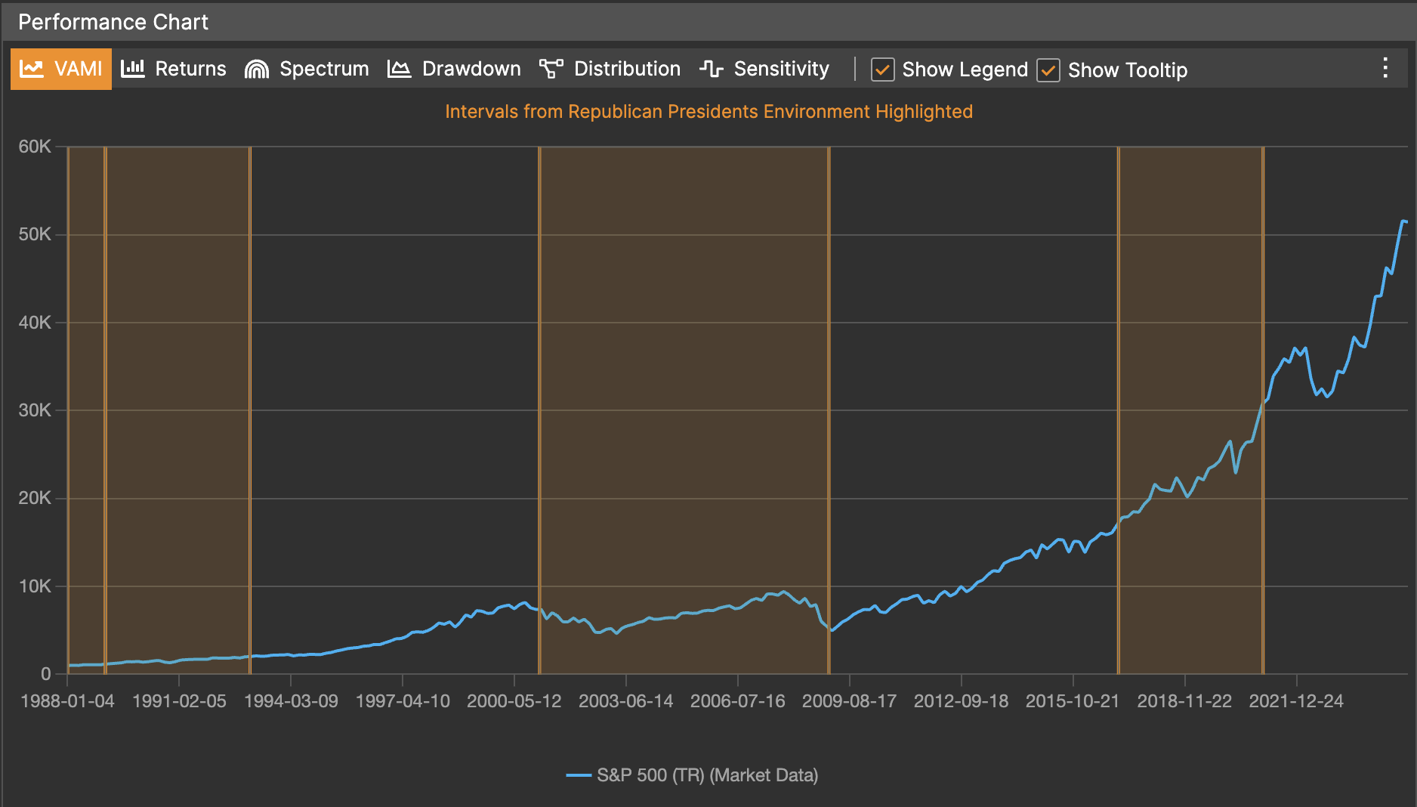1417x807 pixels.
Task: Expand the Distribution tab options
Action: pyautogui.click(x=626, y=69)
